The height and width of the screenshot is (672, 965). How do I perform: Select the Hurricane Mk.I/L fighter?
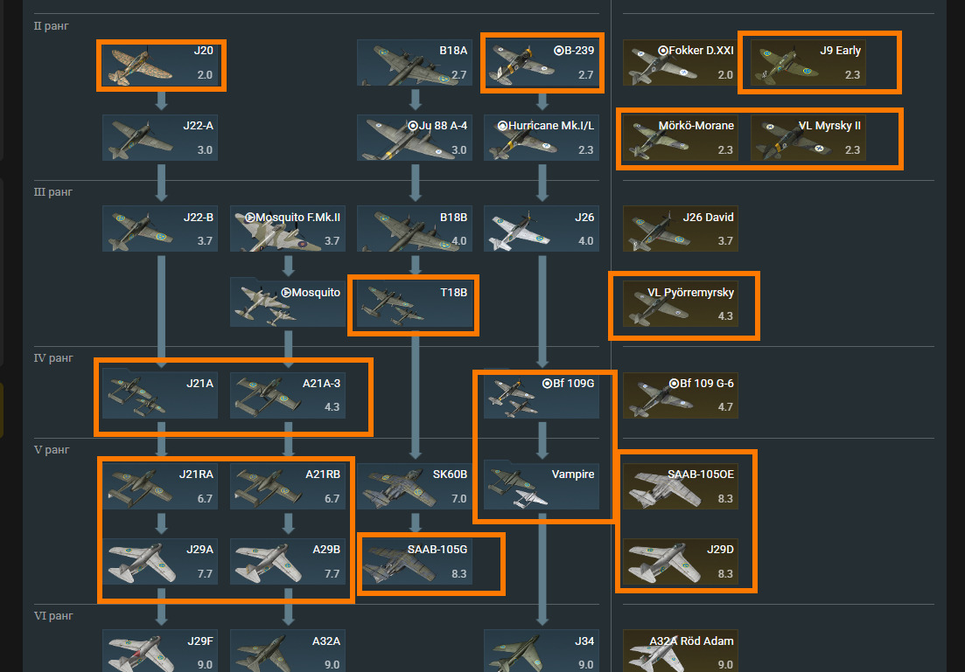click(x=542, y=138)
